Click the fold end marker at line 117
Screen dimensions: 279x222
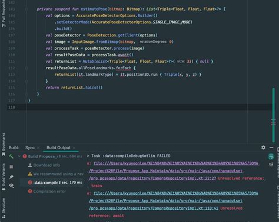(x=26, y=100)
